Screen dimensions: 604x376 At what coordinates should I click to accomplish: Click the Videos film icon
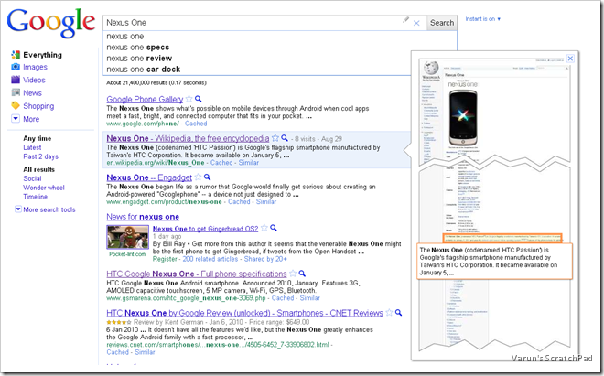click(x=16, y=80)
